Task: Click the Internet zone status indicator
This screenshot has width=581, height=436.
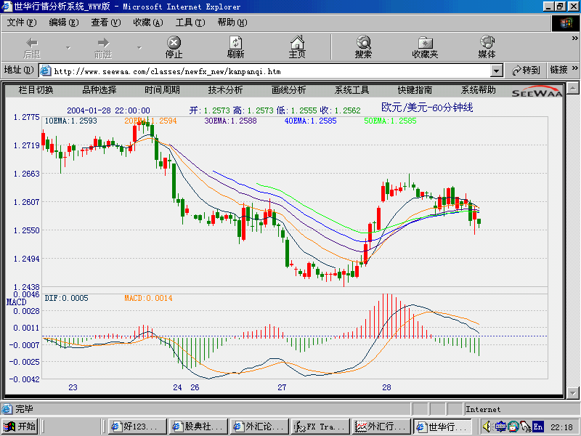Action: 483,409
